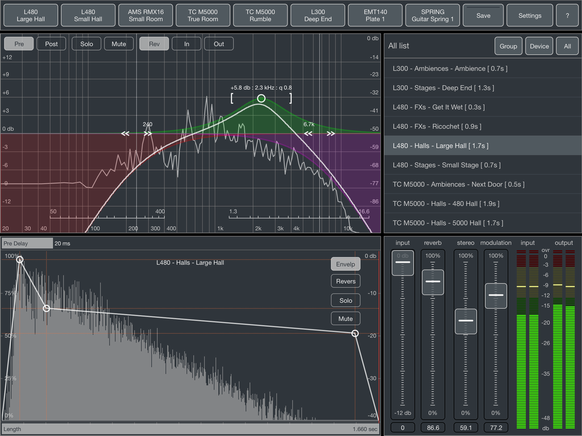Viewport: 582px width, 436px height.
Task: Click the left Q bracket beside the EQ peak
Action: [x=232, y=98]
